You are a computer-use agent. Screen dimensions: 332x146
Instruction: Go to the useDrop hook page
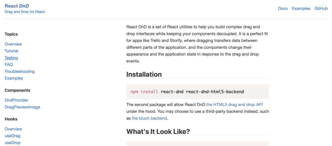pos(12,143)
